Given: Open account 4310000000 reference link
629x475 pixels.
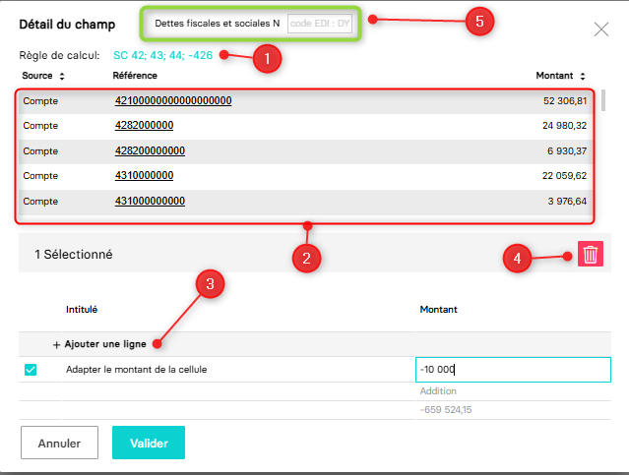Looking at the screenshot, I should pyautogui.click(x=144, y=176).
